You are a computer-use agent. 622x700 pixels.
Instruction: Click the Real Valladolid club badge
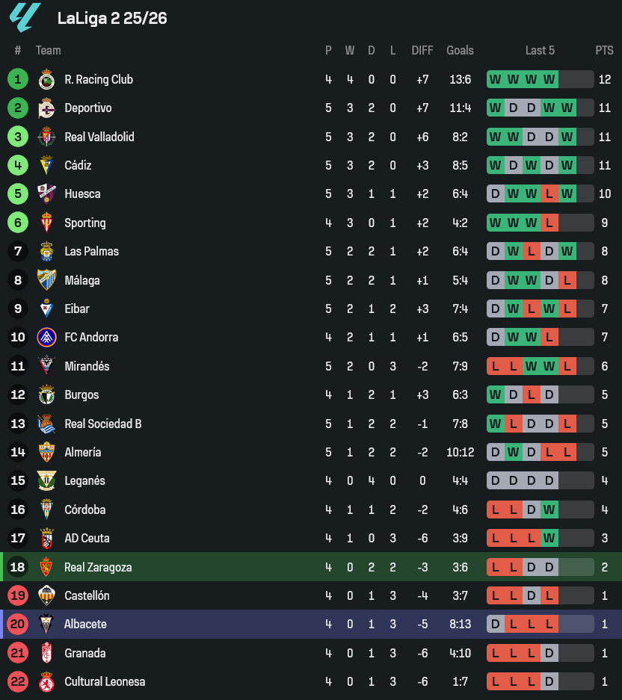tap(46, 137)
